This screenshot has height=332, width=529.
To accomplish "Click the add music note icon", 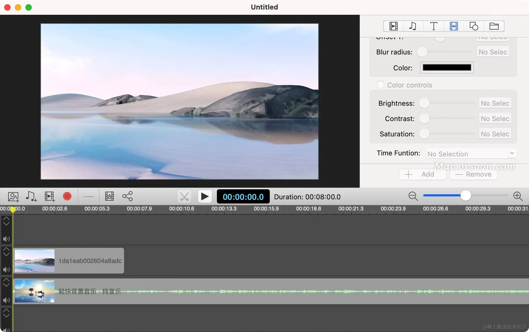I will coord(31,197).
